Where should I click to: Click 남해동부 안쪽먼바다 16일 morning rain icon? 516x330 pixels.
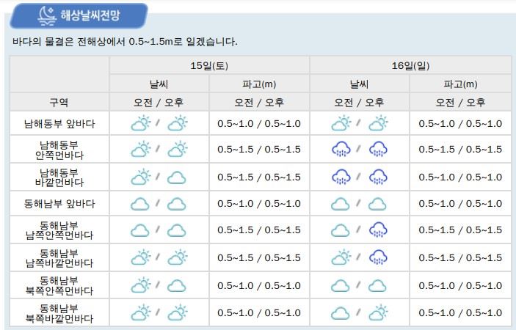pyautogui.click(x=341, y=150)
